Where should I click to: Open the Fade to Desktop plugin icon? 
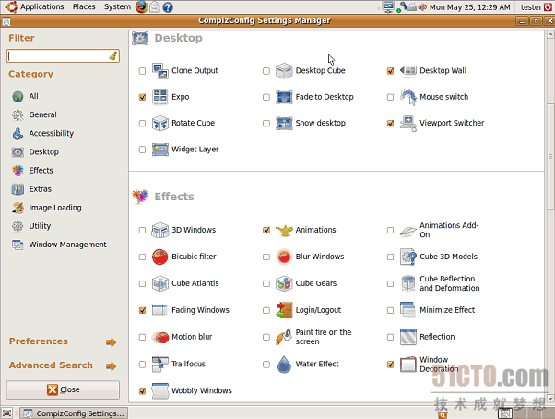284,97
